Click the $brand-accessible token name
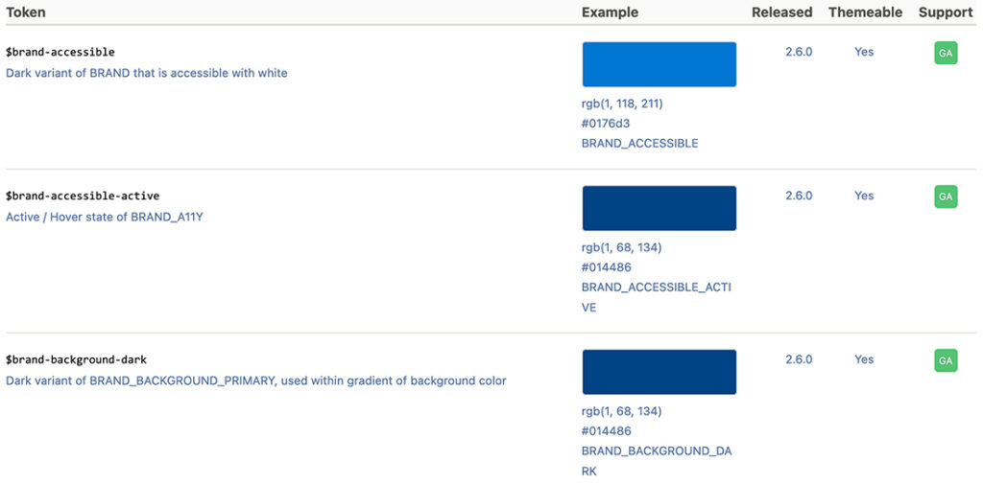The height and width of the screenshot is (484, 983). (x=60, y=52)
